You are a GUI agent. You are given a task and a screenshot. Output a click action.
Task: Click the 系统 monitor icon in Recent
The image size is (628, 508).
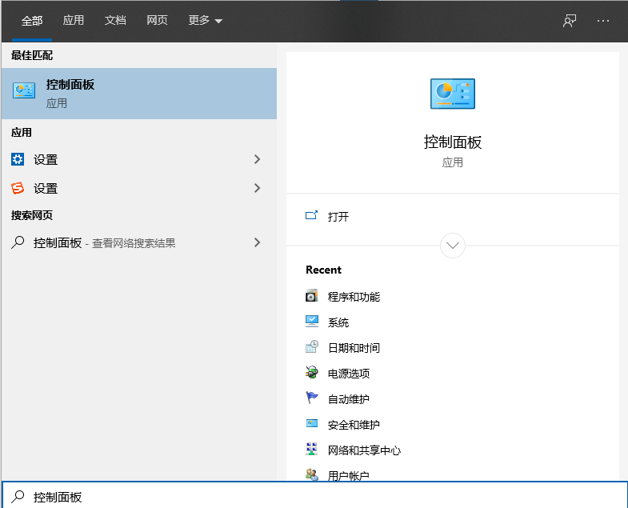tap(311, 322)
